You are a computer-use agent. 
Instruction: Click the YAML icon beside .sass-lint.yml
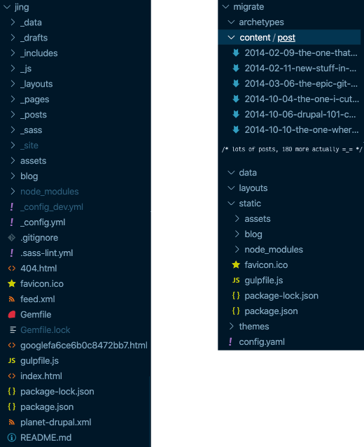point(12,253)
